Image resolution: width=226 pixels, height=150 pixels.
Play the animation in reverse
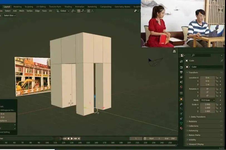pos(68,139)
